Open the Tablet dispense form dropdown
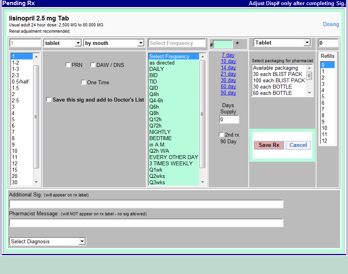Screen dimensions: 348x274 282,43
